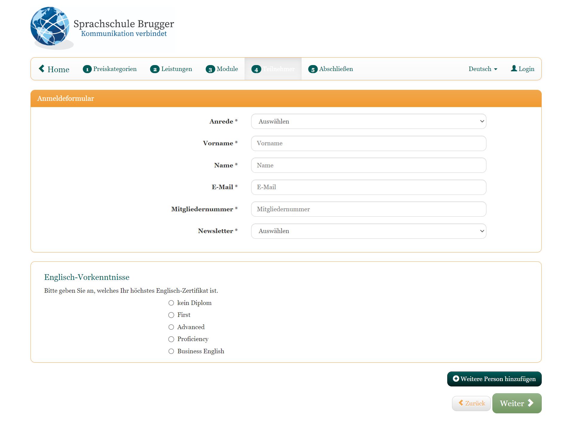Open the Anrede selection dropdown
Image resolution: width=574 pixels, height=430 pixels.
point(368,121)
